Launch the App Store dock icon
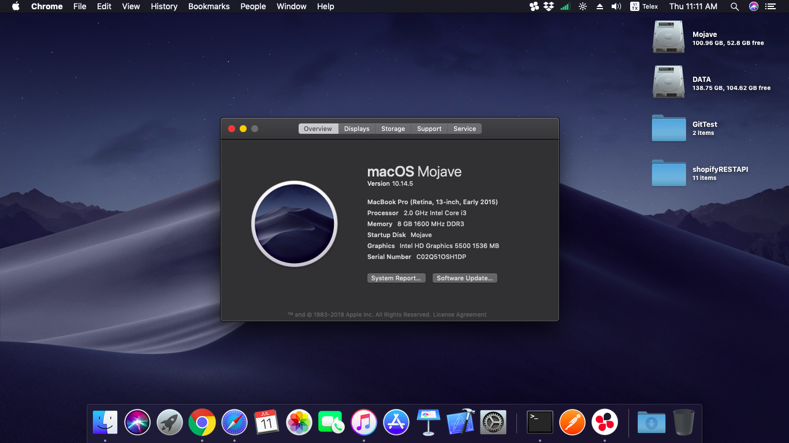This screenshot has width=789, height=443. pos(396,423)
